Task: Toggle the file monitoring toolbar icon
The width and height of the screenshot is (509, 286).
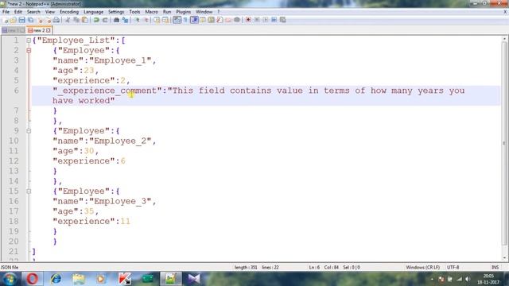Action: click(x=237, y=20)
